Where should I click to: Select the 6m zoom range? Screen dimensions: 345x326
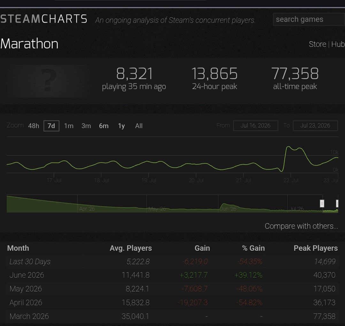pyautogui.click(x=103, y=126)
